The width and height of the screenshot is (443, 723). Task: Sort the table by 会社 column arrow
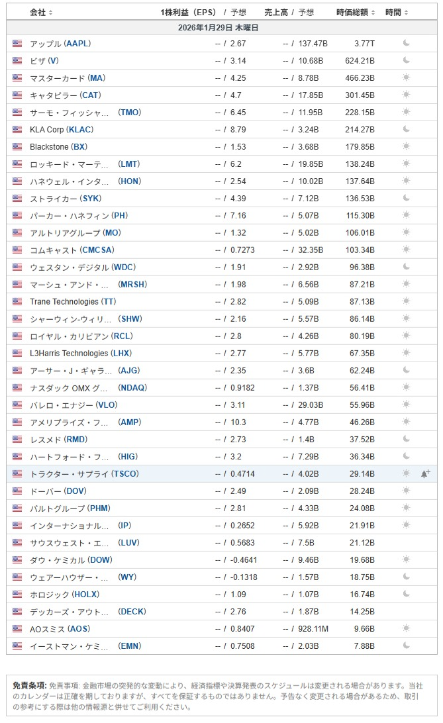point(51,13)
